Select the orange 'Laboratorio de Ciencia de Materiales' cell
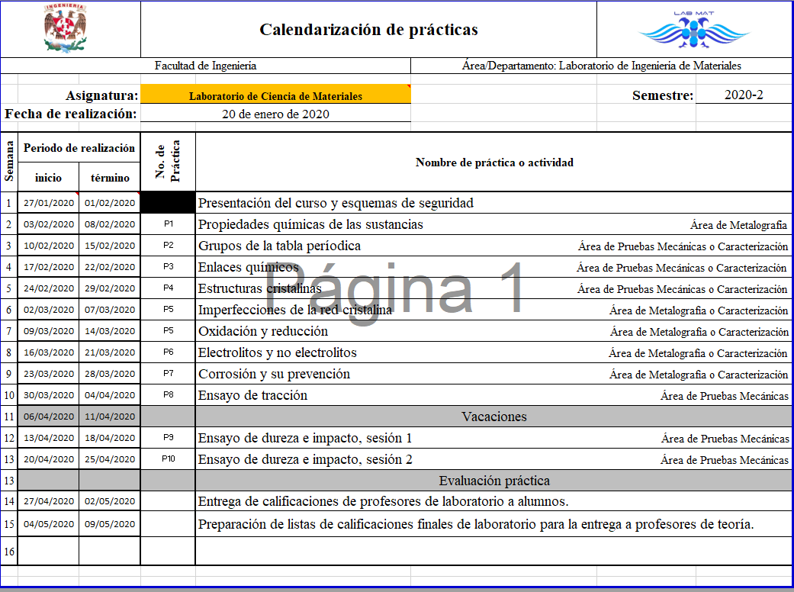Image resolution: width=794 pixels, height=592 pixels. click(x=275, y=95)
